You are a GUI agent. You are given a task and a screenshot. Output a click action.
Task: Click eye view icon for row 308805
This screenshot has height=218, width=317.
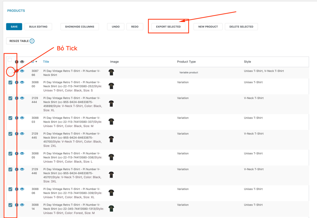(x=22, y=154)
